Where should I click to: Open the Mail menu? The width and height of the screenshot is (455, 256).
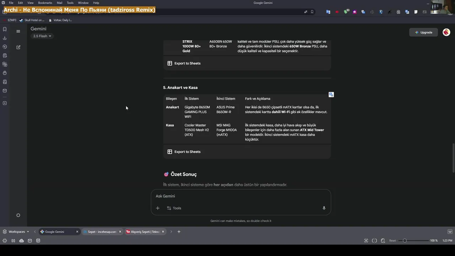coord(59,3)
